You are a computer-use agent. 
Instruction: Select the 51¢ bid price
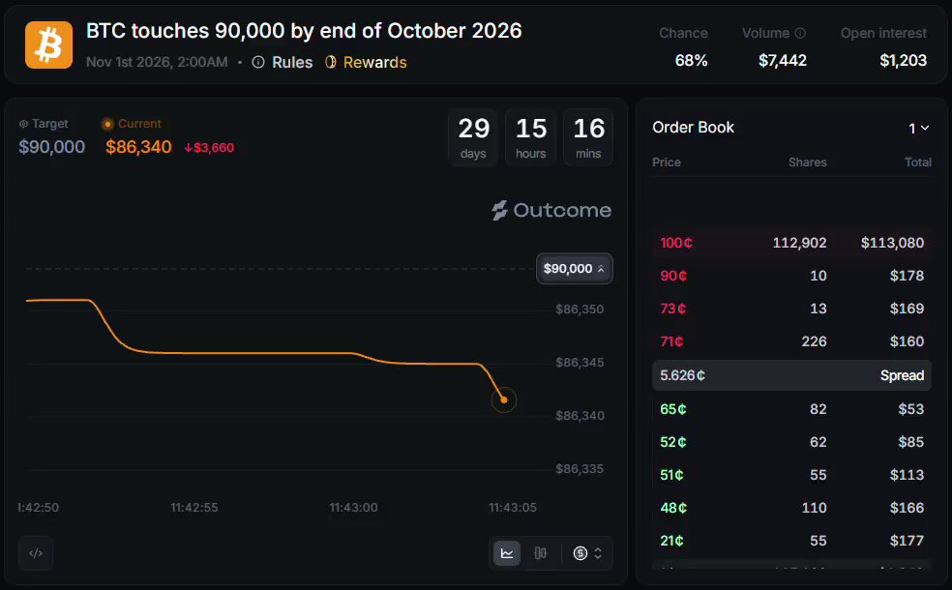click(x=671, y=475)
